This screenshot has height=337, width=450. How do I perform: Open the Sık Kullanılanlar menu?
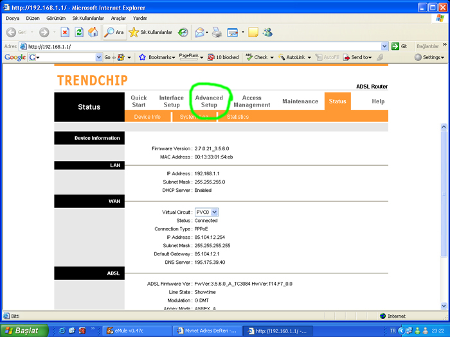click(88, 19)
